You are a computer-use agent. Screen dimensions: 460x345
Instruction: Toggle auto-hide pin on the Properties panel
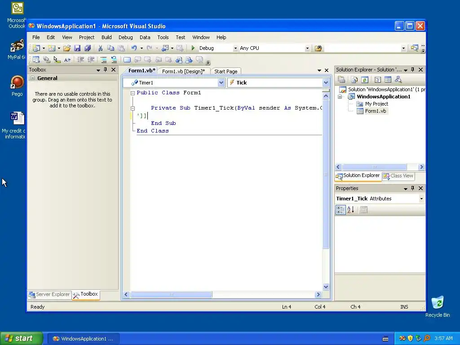(x=412, y=188)
